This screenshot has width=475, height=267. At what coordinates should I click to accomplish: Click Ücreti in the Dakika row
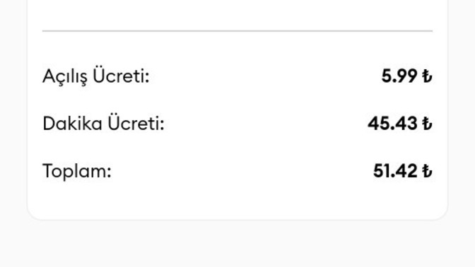136,122
